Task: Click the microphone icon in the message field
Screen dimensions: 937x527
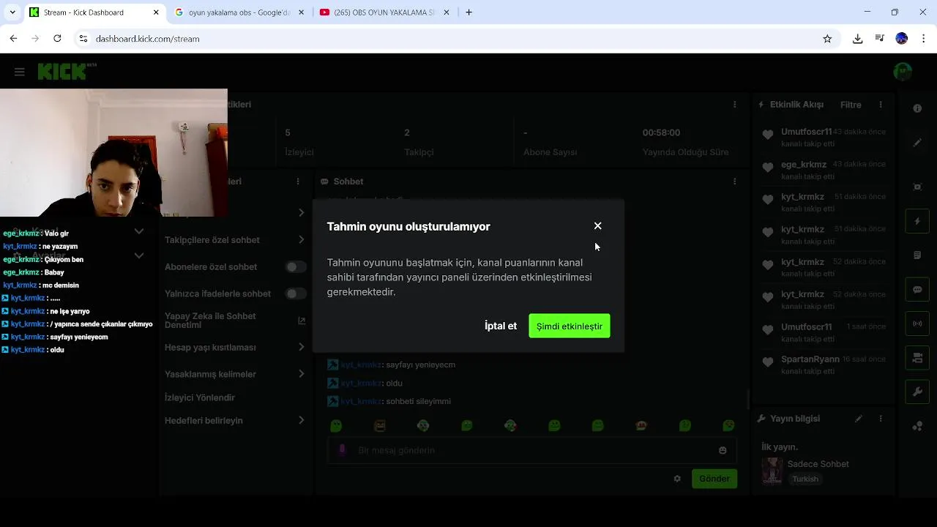Action: 342,450
